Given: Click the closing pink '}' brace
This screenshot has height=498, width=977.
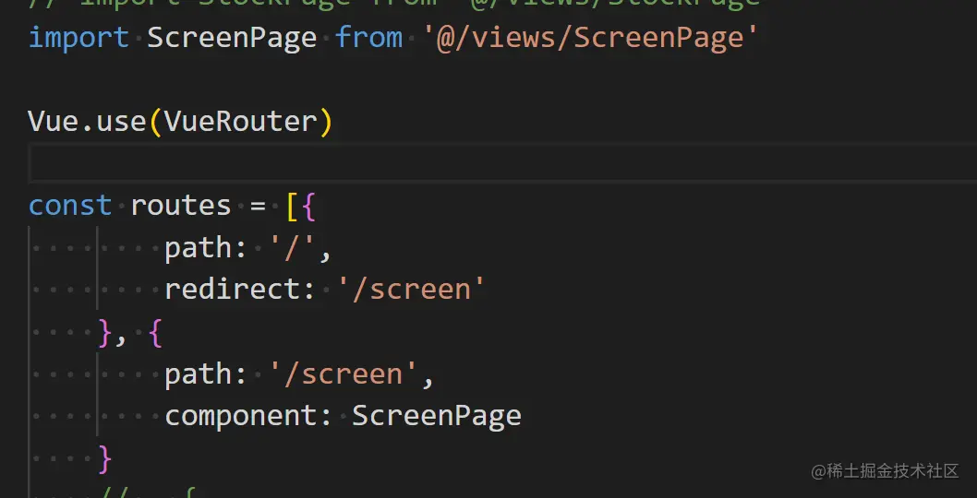Looking at the screenshot, I should tap(105, 460).
